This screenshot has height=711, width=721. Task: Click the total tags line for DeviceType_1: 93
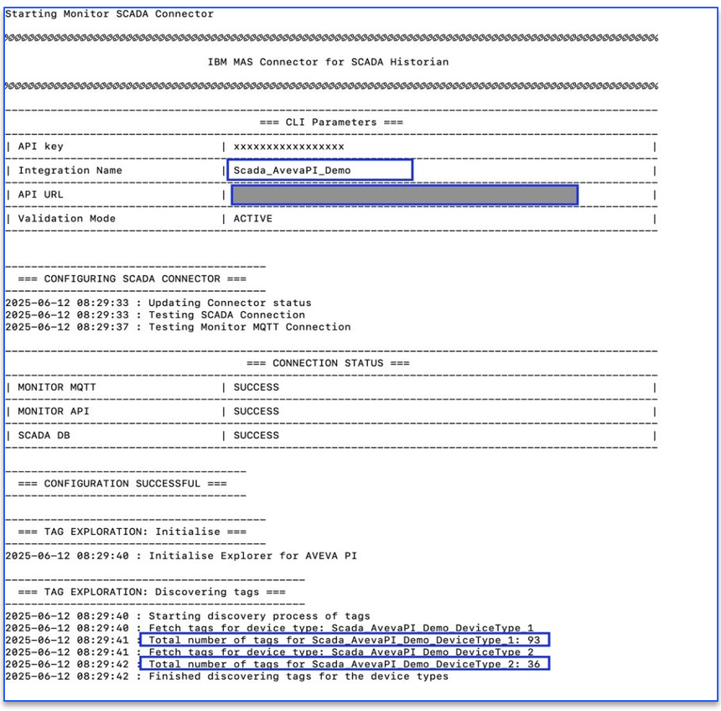click(x=345, y=640)
